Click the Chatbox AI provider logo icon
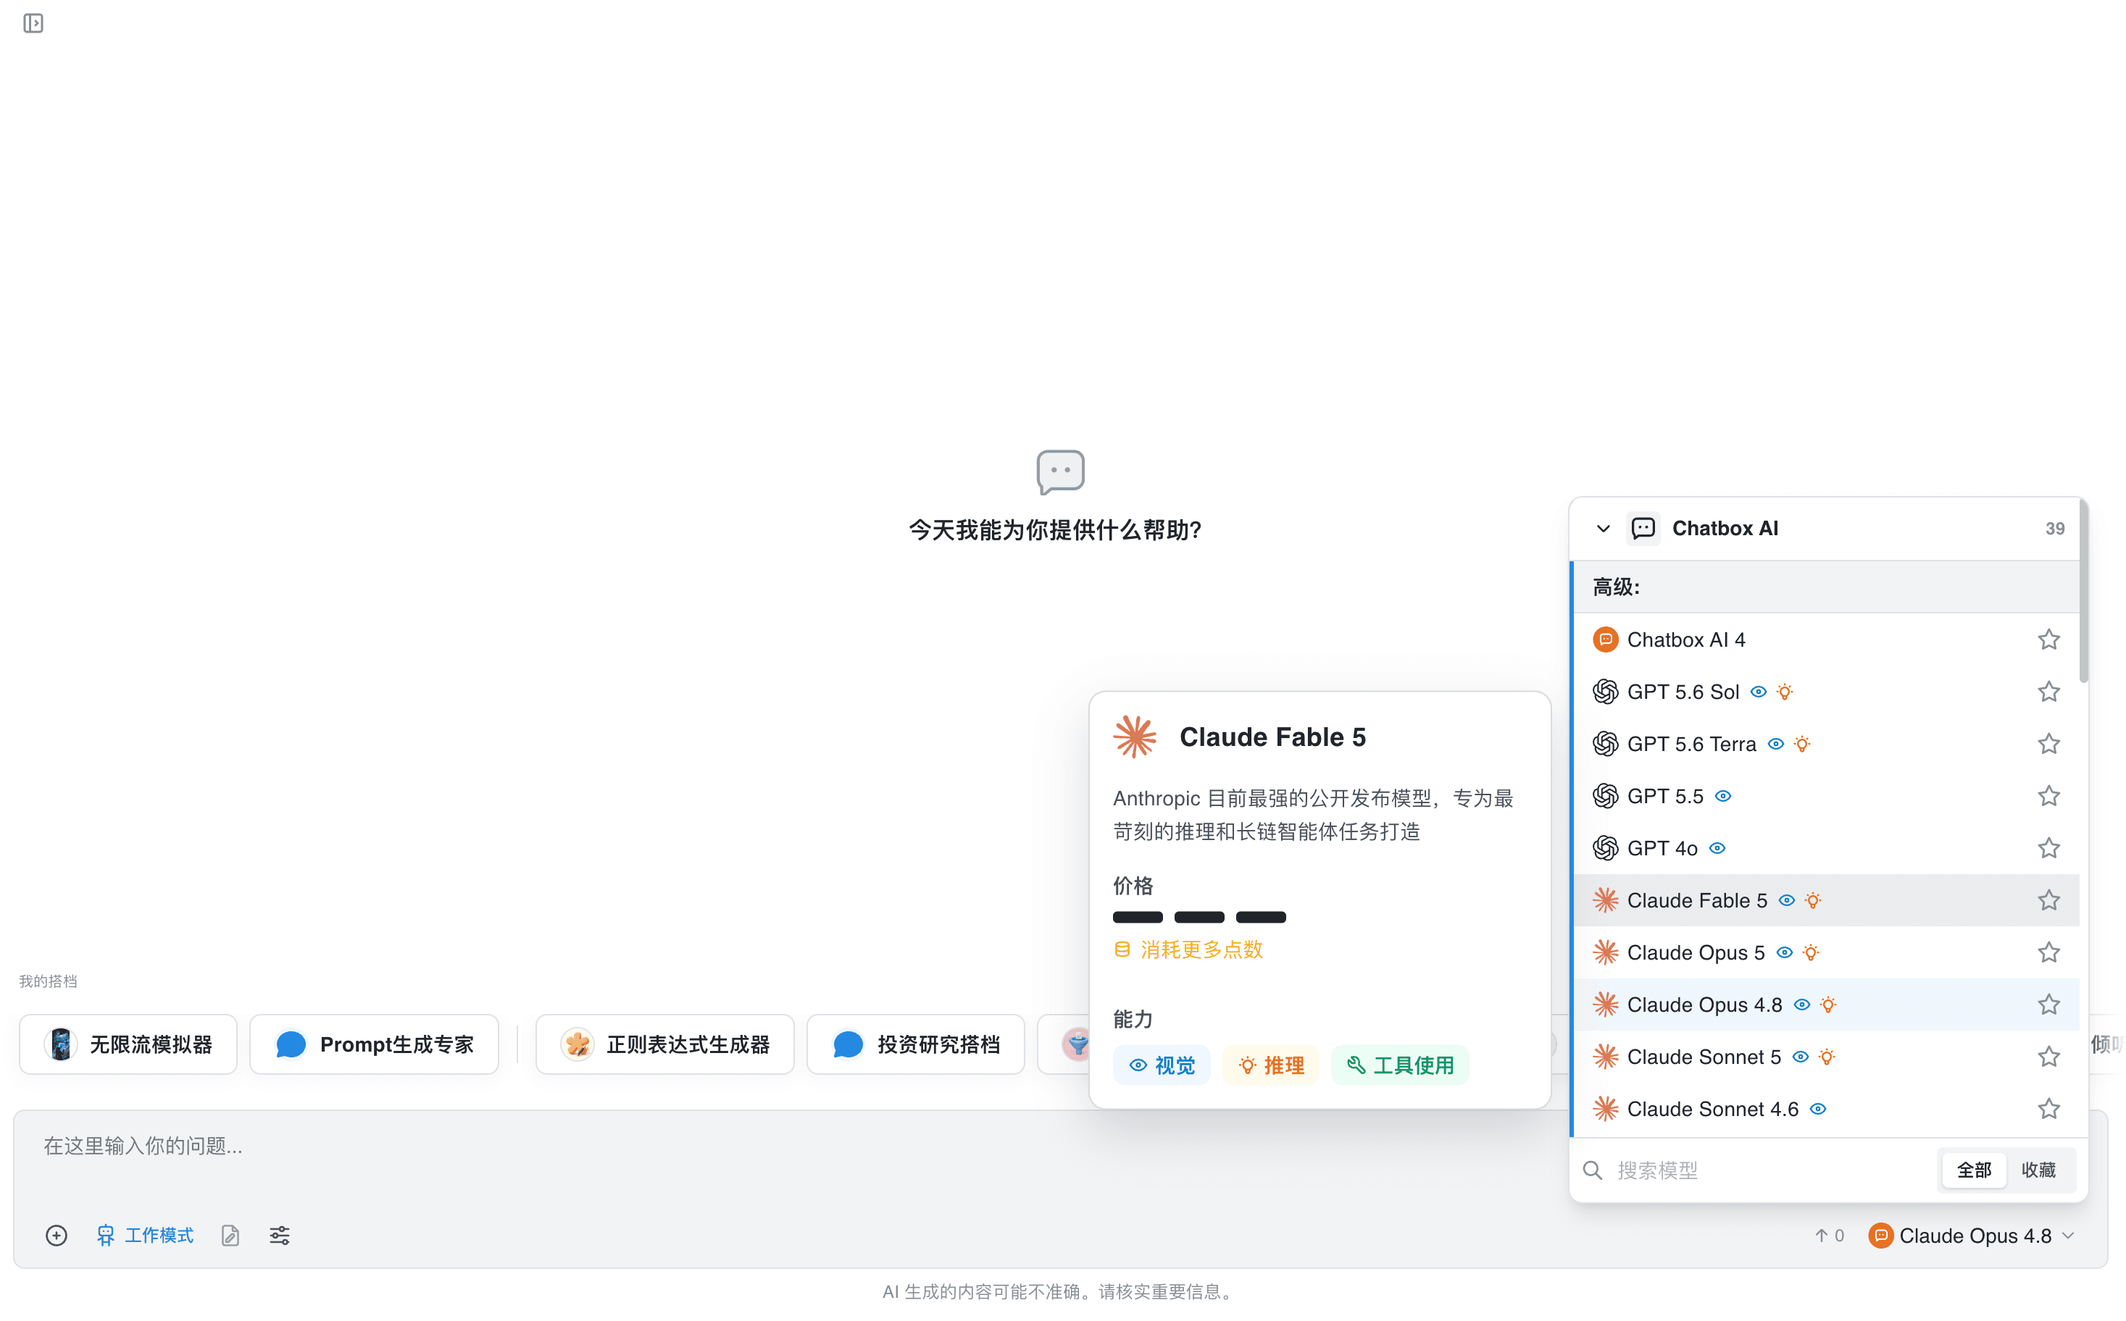2126x1321 pixels. (1643, 529)
